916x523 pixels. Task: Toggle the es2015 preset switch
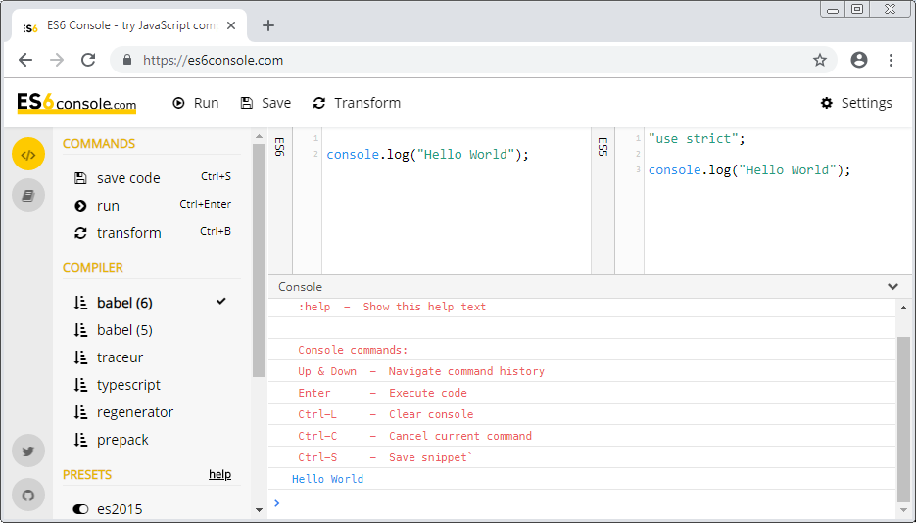80,509
